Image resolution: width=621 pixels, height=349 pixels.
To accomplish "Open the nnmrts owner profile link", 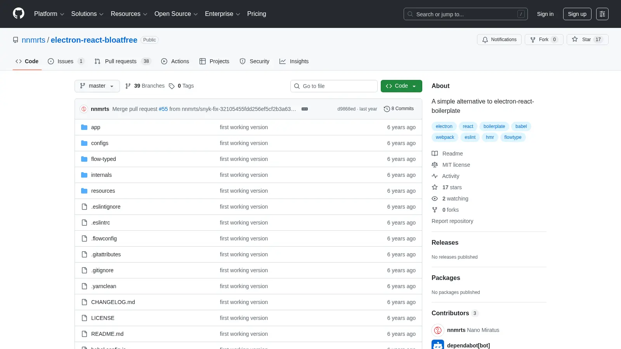I will tap(33, 40).
